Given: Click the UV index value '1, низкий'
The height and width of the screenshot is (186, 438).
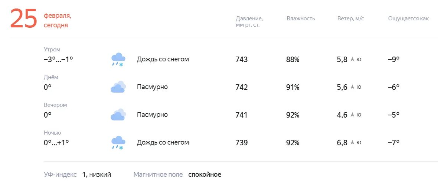Looking at the screenshot, I should coord(97,175).
